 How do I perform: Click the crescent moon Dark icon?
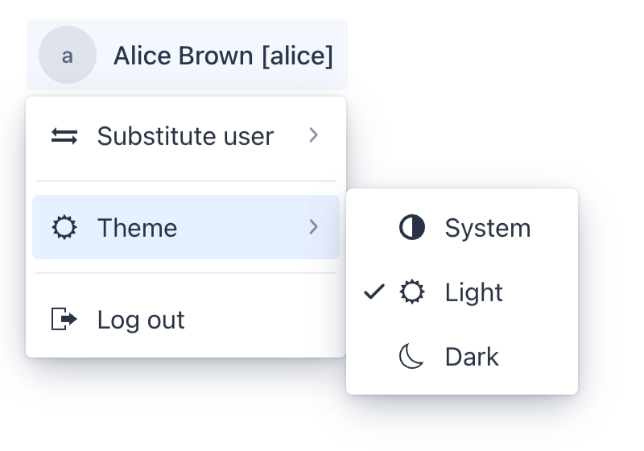coord(412,356)
